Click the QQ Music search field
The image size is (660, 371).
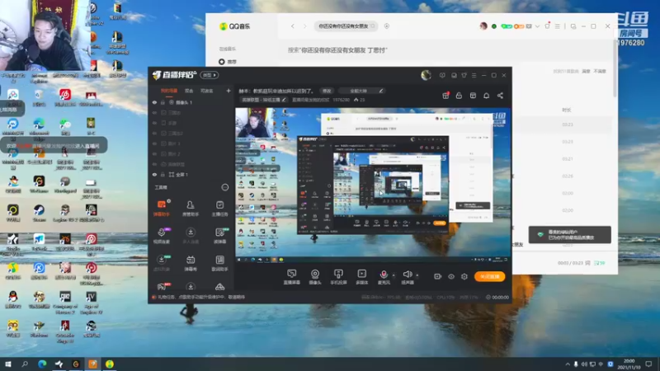pyautogui.click(x=345, y=26)
